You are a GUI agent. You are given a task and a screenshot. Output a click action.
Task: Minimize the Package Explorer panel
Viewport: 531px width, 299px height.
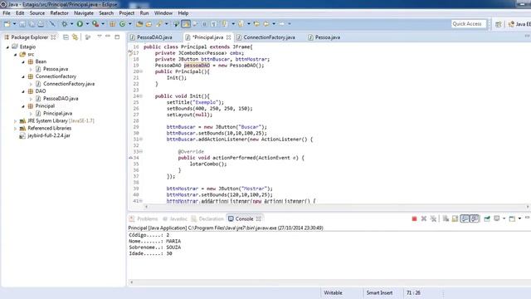click(108, 37)
